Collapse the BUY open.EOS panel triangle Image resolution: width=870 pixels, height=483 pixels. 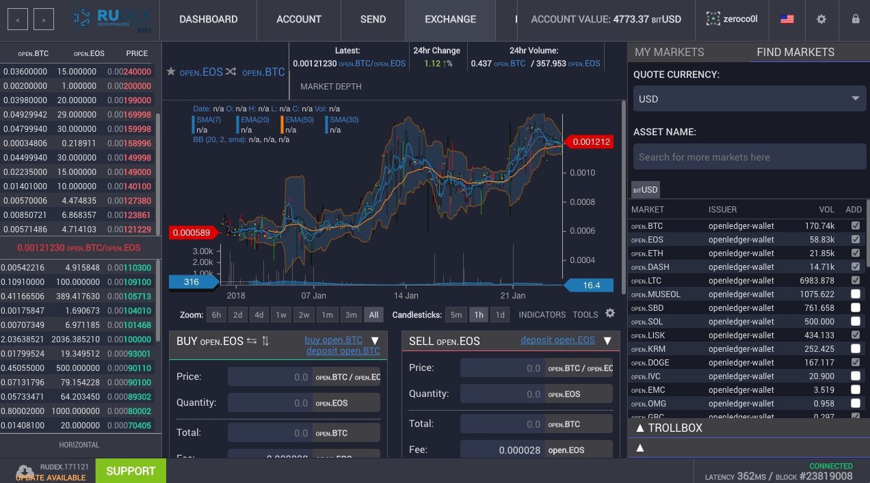point(375,340)
